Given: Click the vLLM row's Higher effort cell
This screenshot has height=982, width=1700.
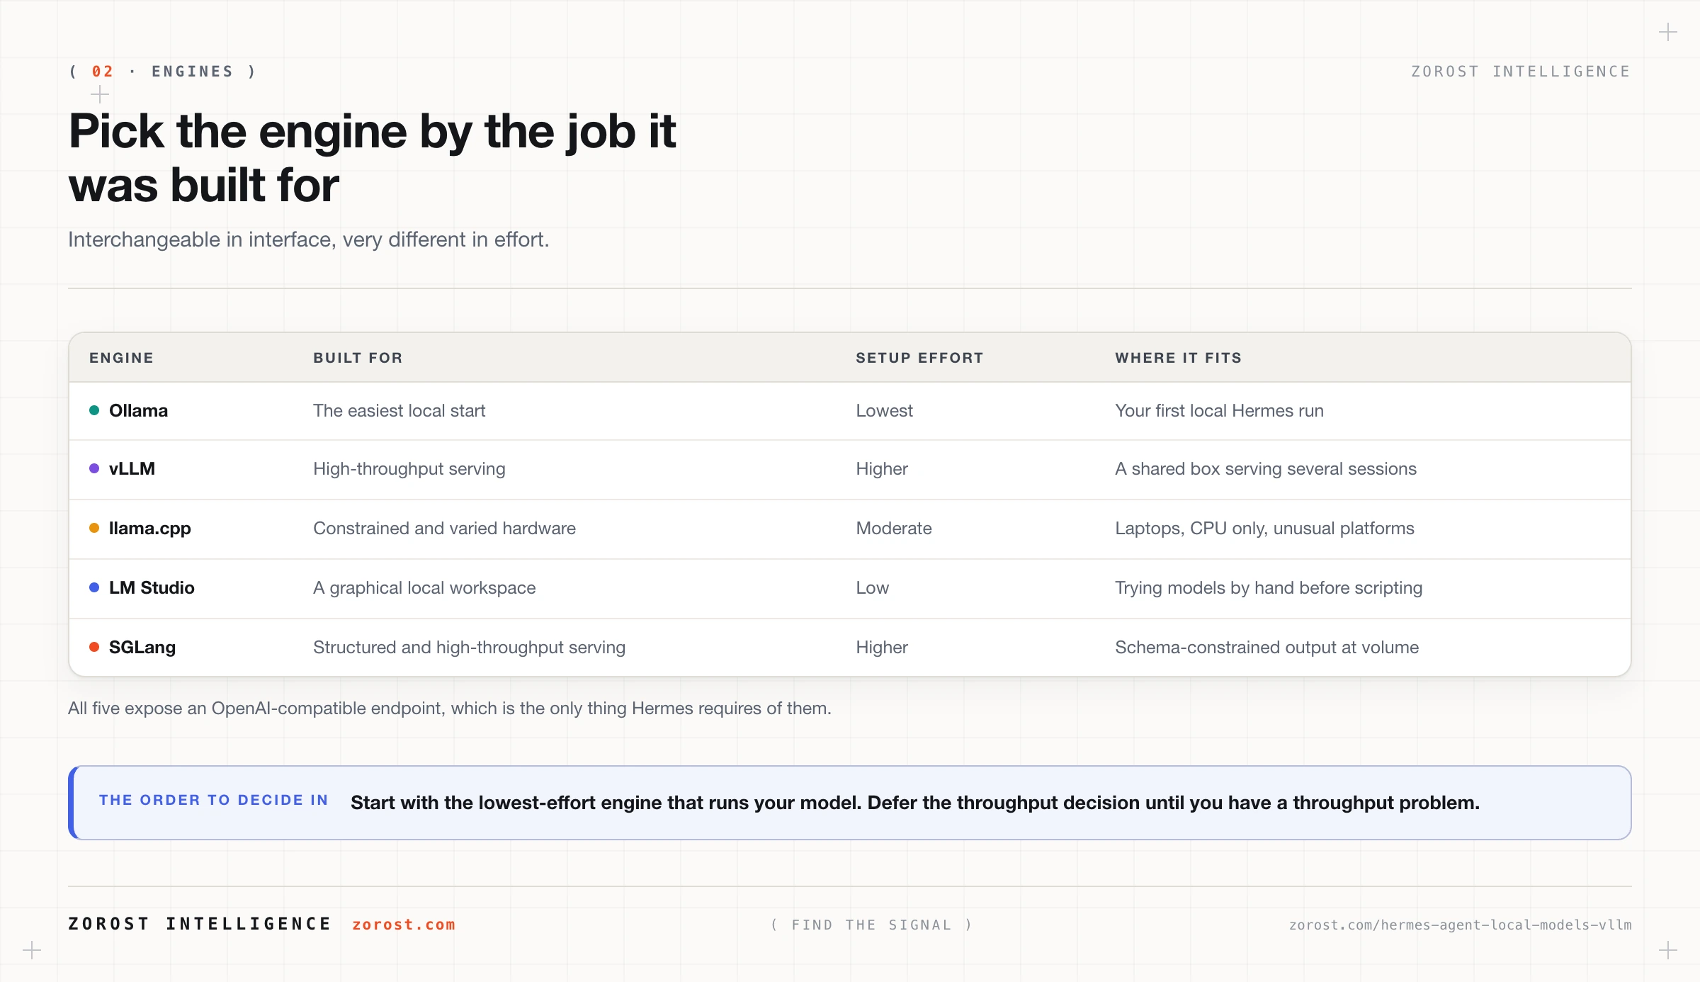Looking at the screenshot, I should [881, 468].
